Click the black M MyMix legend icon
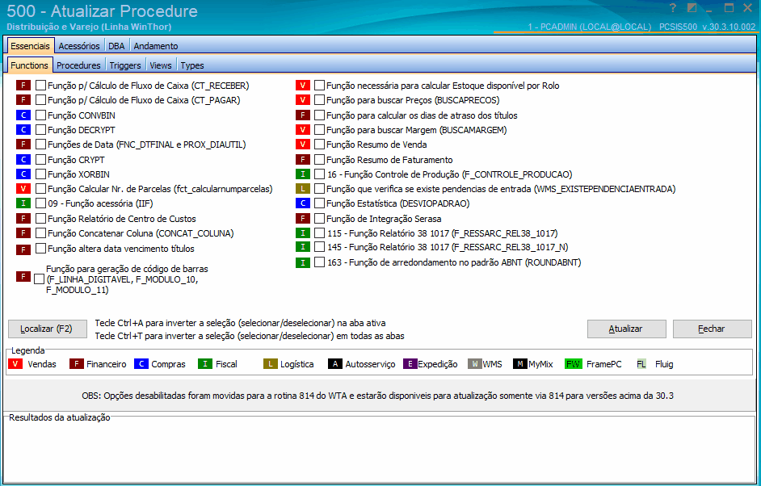This screenshot has height=486, width=761. tap(520, 364)
